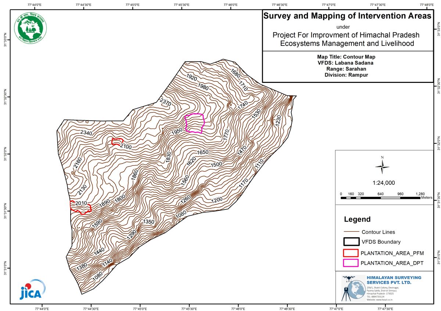Click the 'VFDS Boundary' legend label
Image resolution: width=441 pixels, height=311 pixels.
[x=381, y=242]
